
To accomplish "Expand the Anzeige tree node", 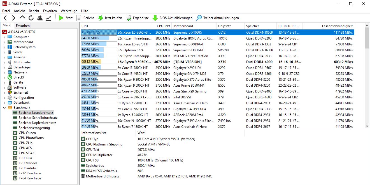I will point(4,57).
